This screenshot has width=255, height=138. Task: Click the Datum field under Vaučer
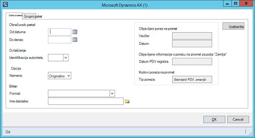[x=192, y=44]
